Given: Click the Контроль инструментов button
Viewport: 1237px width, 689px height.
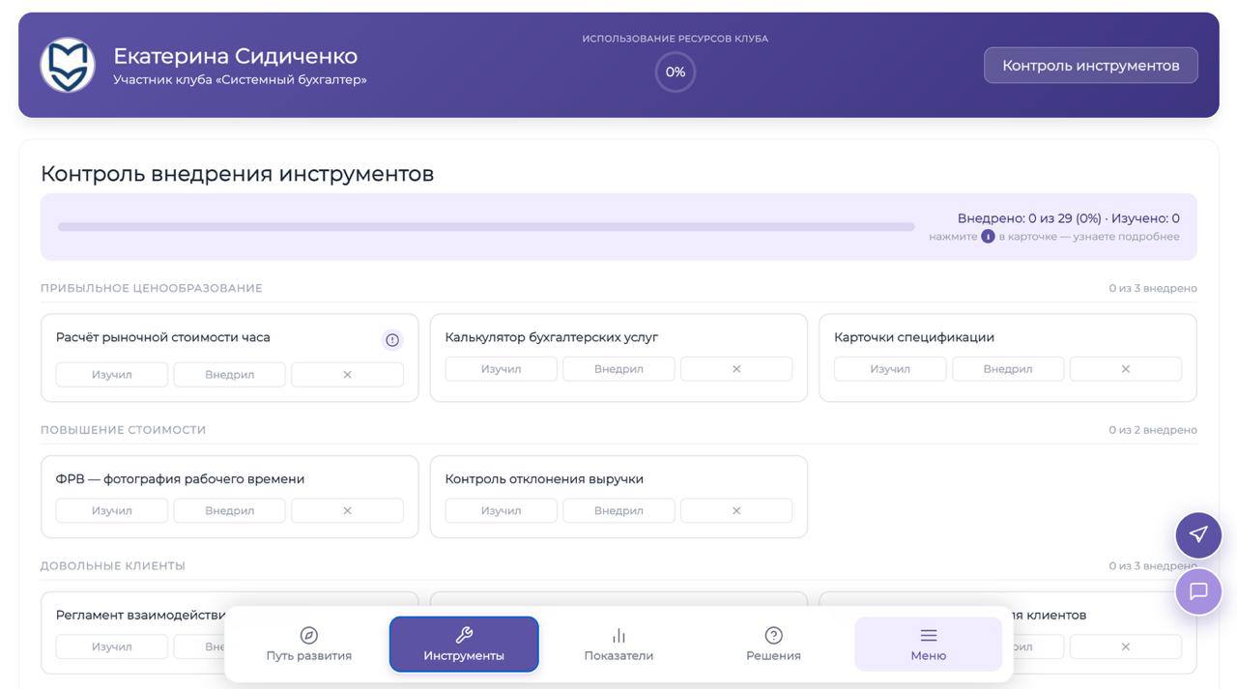Looking at the screenshot, I should point(1090,66).
